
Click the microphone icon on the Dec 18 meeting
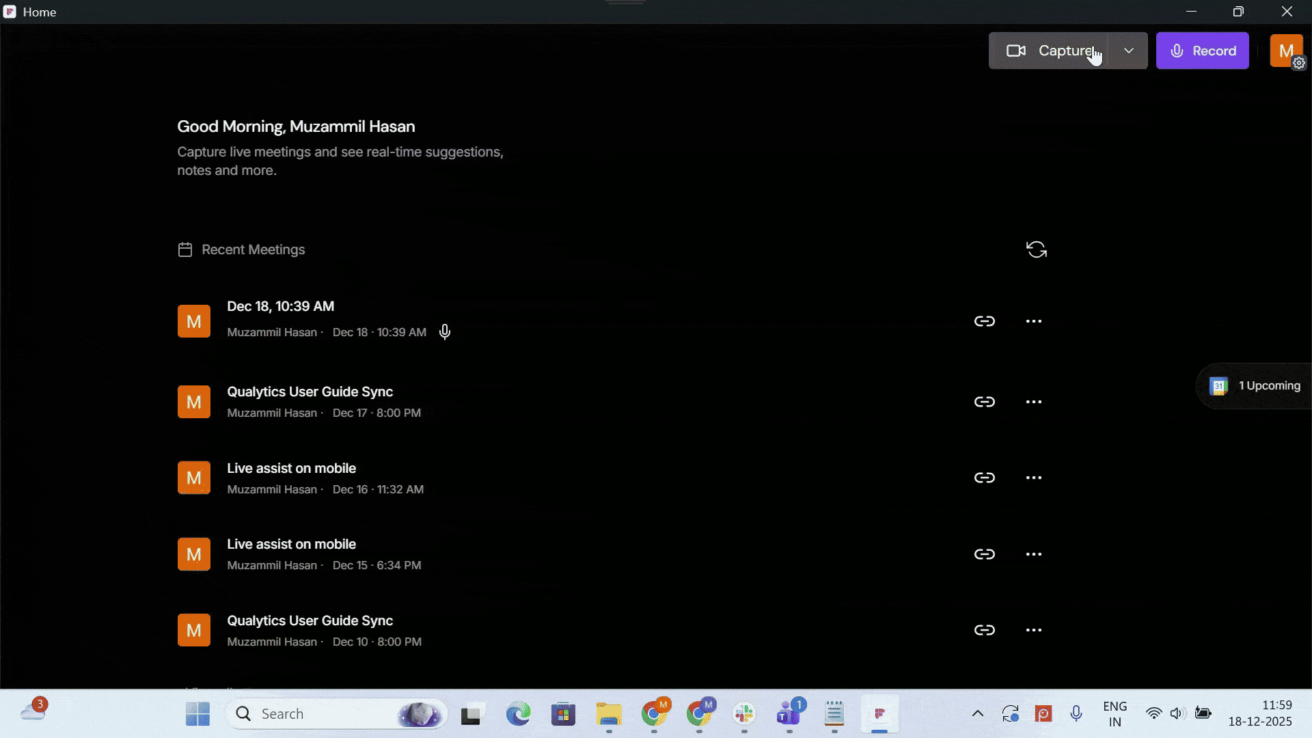pos(444,331)
